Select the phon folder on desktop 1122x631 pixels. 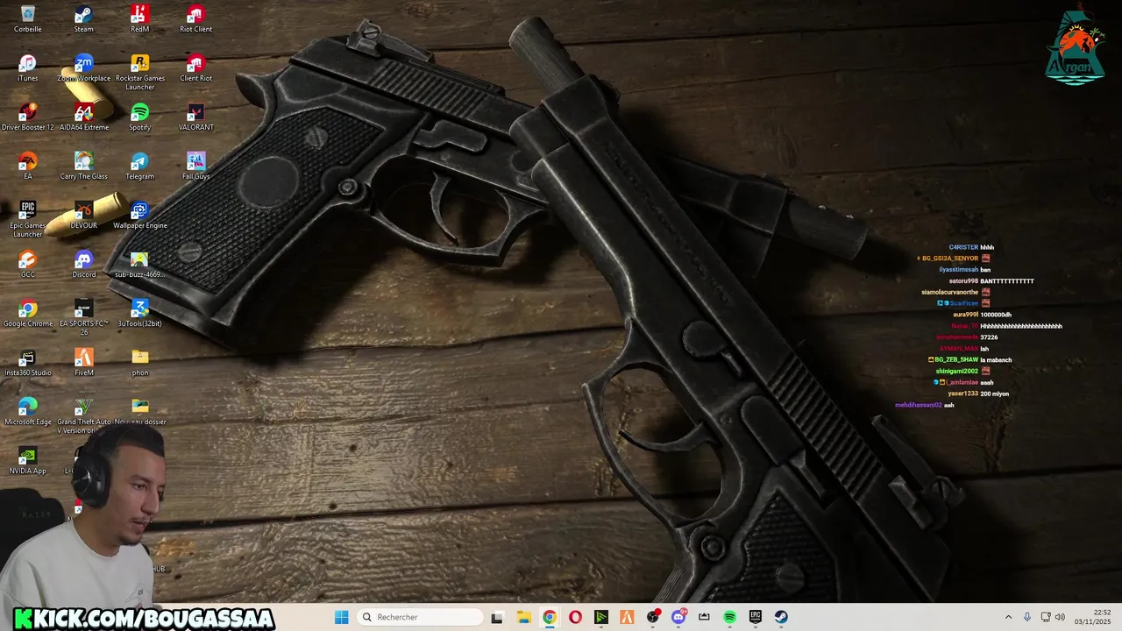139,363
